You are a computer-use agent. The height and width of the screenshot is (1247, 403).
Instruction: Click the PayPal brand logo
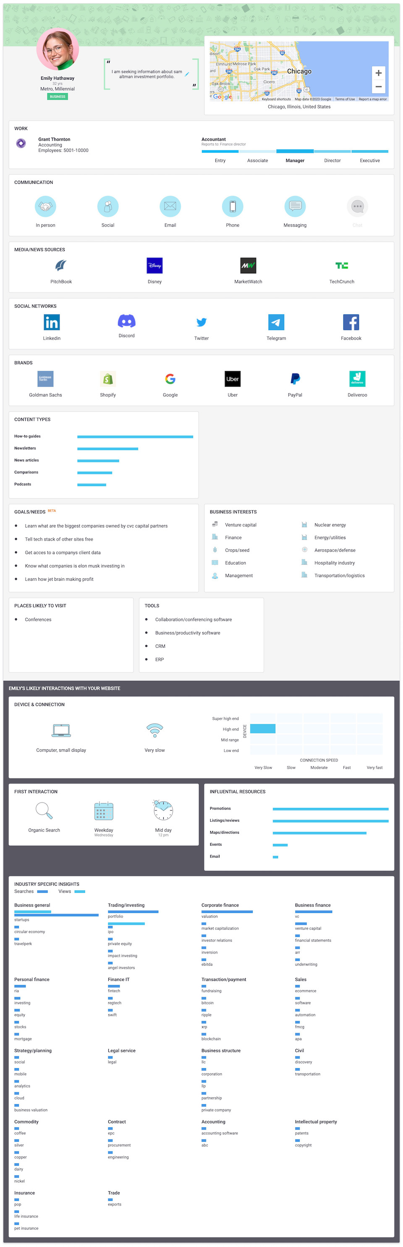point(295,379)
